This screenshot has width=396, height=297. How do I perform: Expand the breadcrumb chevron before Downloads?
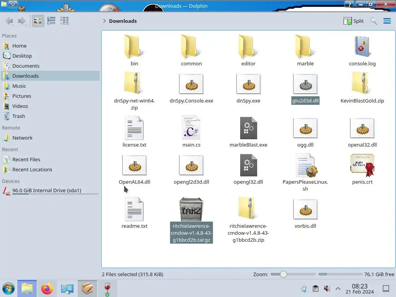104,21
